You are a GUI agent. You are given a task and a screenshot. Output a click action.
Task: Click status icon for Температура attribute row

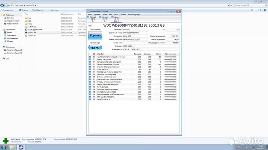[x=90, y=87]
